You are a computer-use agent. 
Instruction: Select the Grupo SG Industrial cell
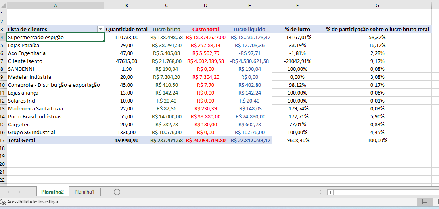pos(56,133)
